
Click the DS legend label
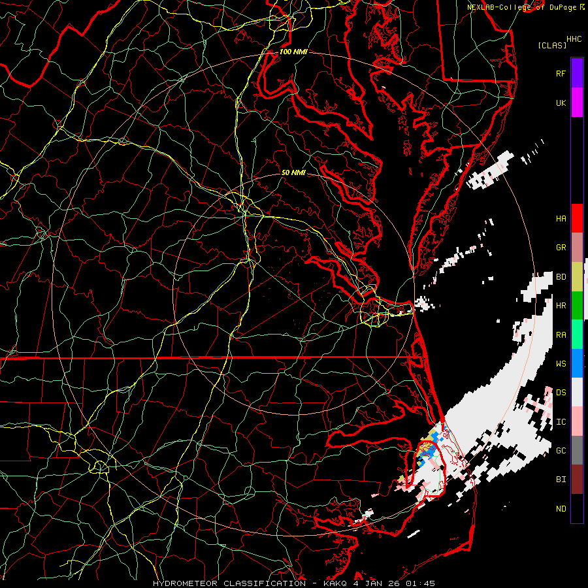pyautogui.click(x=561, y=393)
